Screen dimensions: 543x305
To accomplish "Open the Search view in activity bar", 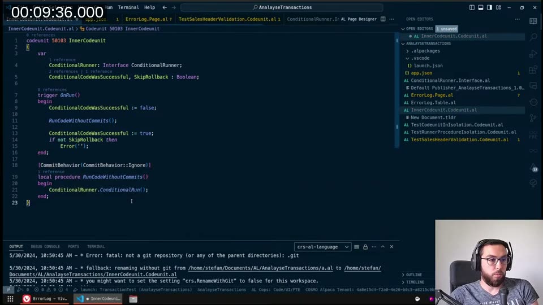I will click(533, 37).
